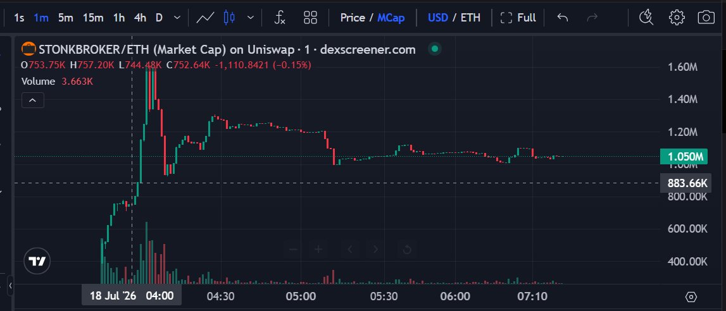Select the D daily timeframe
This screenshot has width=726, height=311.
click(159, 18)
